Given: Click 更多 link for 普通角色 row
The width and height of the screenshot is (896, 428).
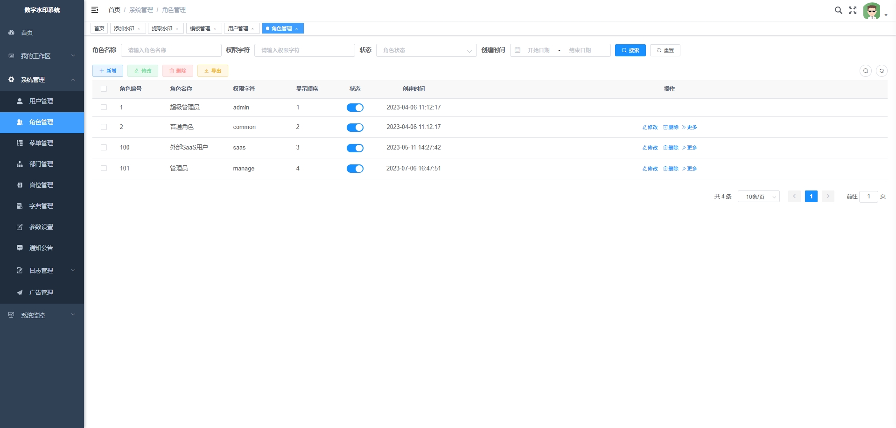Looking at the screenshot, I should click(690, 127).
